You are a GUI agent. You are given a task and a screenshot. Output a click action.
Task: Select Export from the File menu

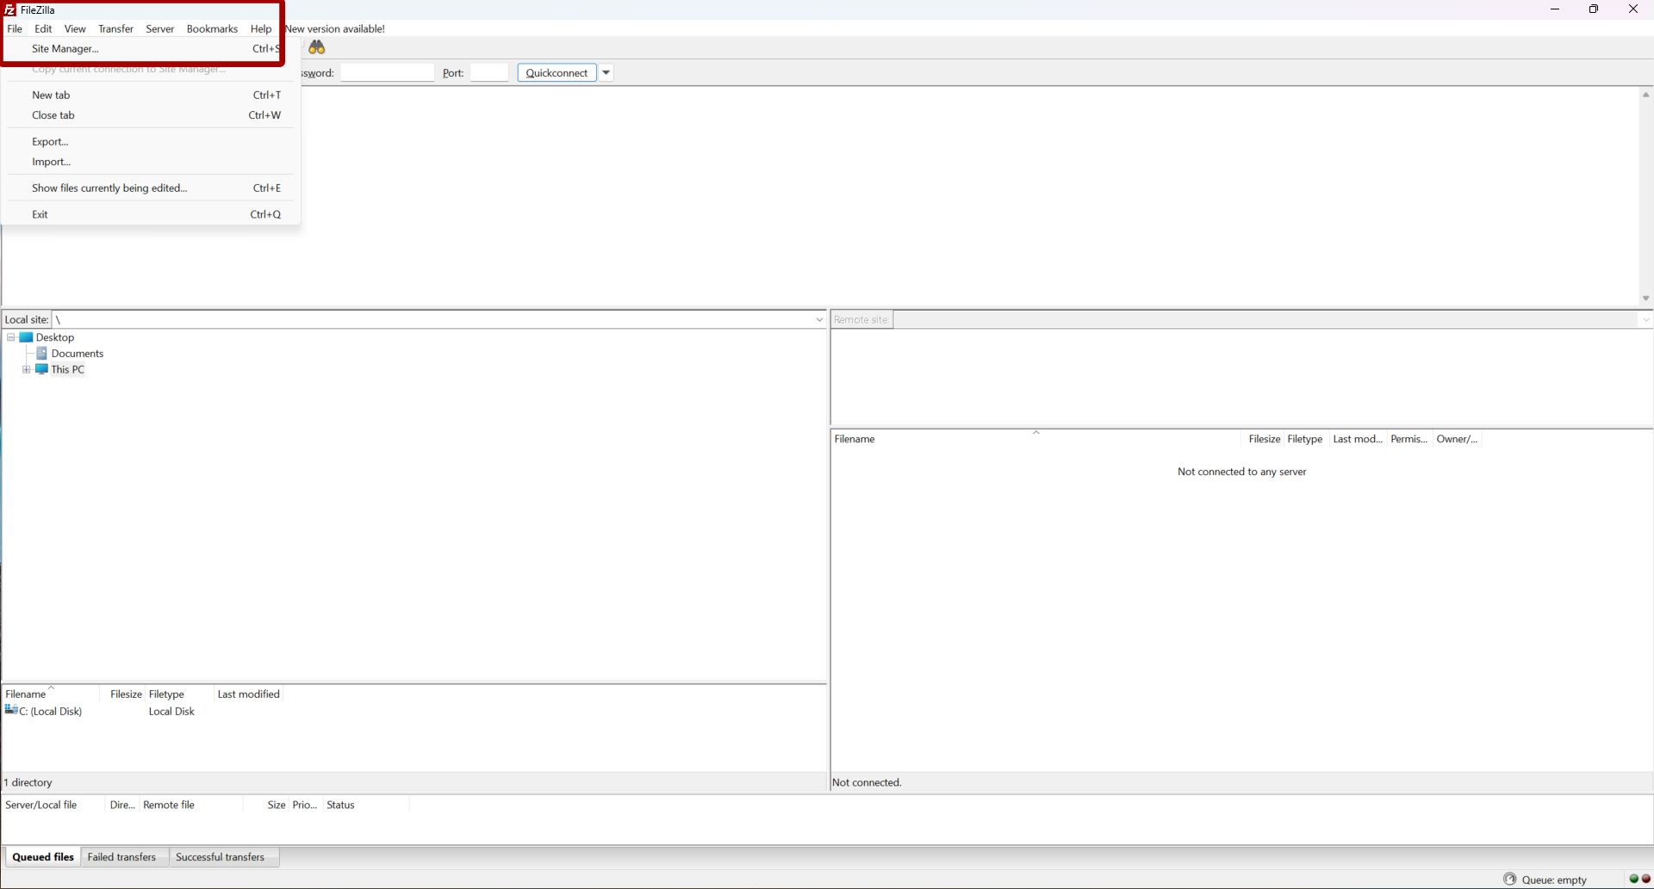coord(50,142)
